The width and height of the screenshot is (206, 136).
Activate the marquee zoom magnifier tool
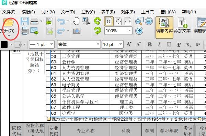139,21
